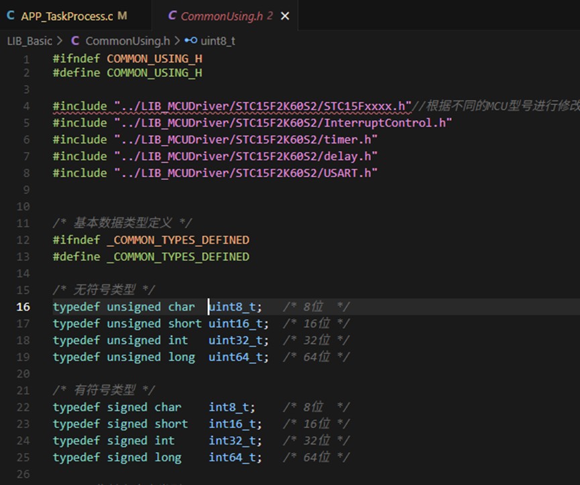Click the C file icon on CommonUsing.h tab

[172, 15]
